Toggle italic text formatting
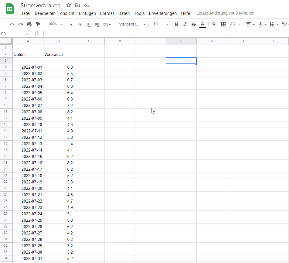The width and height of the screenshot is (289, 263). (185, 24)
